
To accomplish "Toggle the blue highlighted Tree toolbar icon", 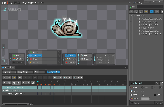I will coord(151,12).
